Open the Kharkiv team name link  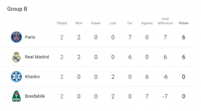[32, 77]
